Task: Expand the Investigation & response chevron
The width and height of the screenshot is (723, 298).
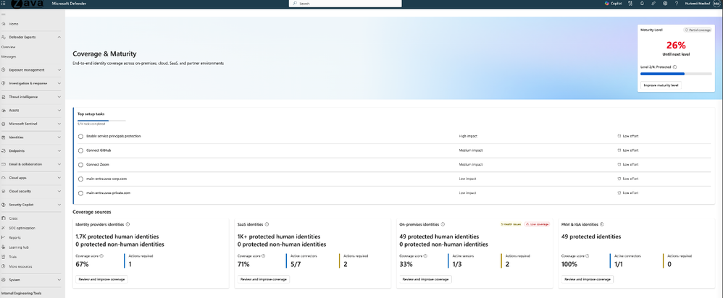Action: point(59,83)
